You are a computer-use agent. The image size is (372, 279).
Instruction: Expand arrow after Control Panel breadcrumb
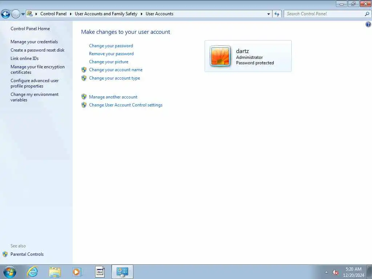[71, 14]
